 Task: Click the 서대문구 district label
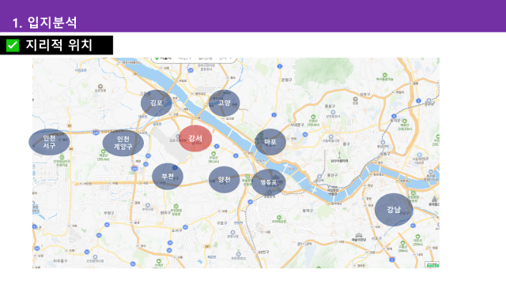(x=297, y=125)
